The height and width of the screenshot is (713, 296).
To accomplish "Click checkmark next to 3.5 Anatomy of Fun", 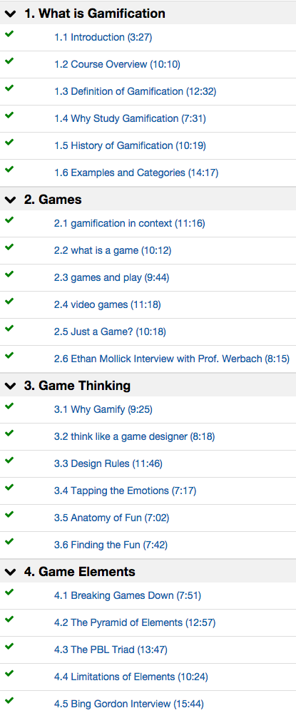I will pyautogui.click(x=9, y=515).
